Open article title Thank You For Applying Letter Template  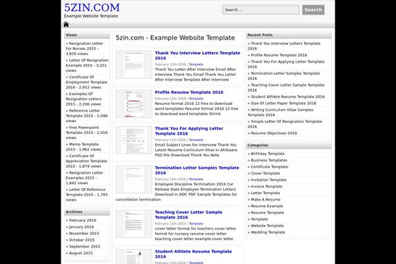click(189, 131)
